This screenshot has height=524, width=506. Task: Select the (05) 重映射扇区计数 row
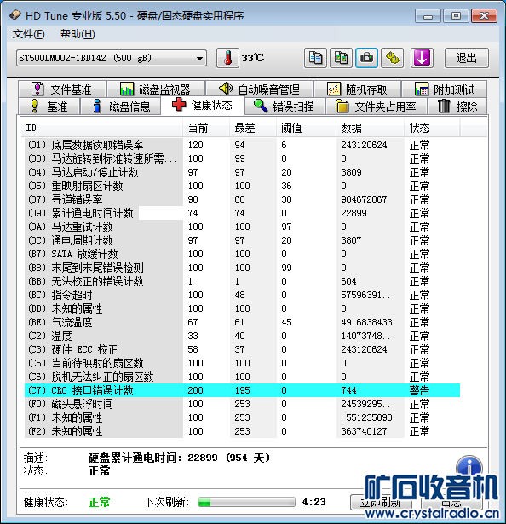click(242, 186)
